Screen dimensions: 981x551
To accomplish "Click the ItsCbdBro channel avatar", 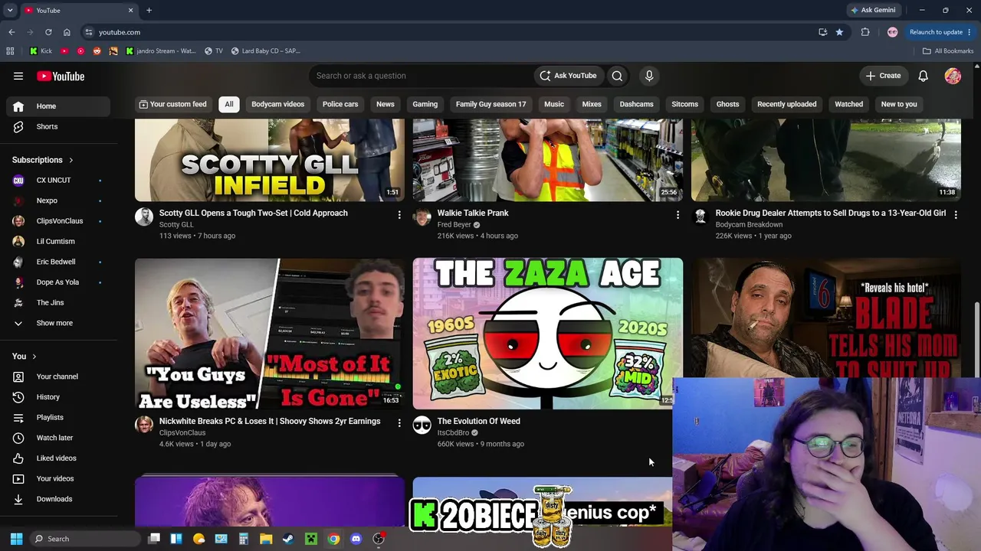I will (422, 425).
